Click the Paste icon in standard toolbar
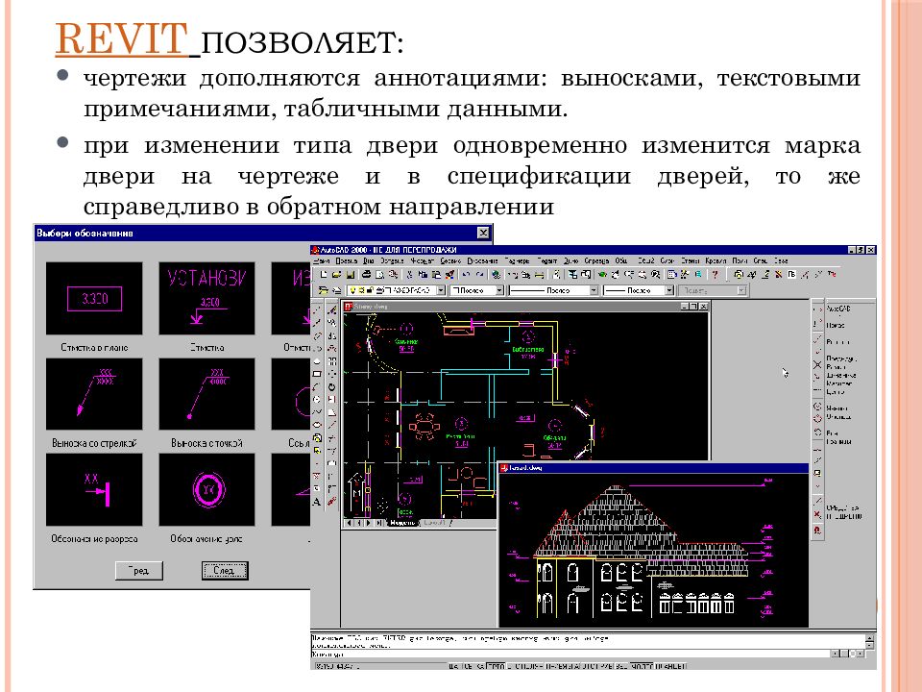This screenshot has height=692, width=922. click(436, 274)
